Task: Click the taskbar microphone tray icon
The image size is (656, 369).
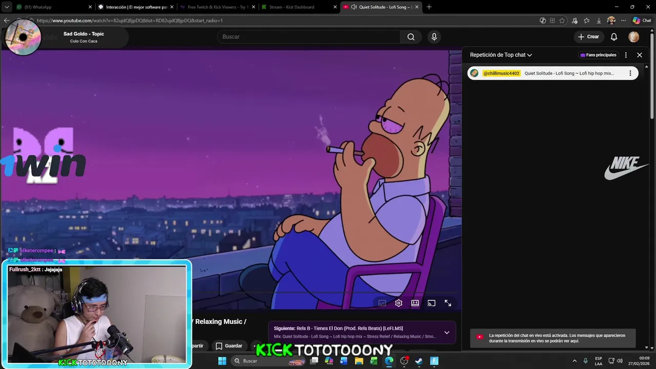Action: pos(585,361)
